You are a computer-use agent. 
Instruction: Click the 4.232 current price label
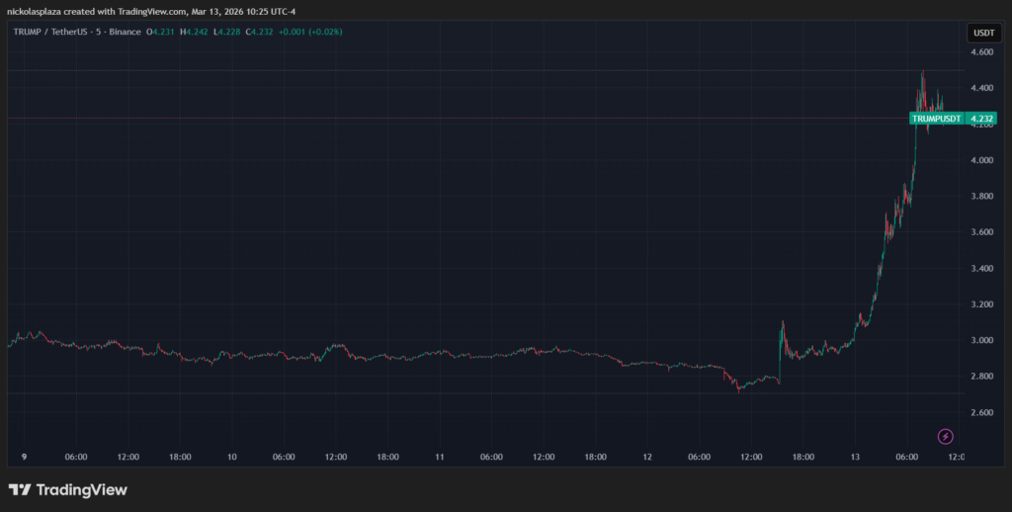[981, 119]
